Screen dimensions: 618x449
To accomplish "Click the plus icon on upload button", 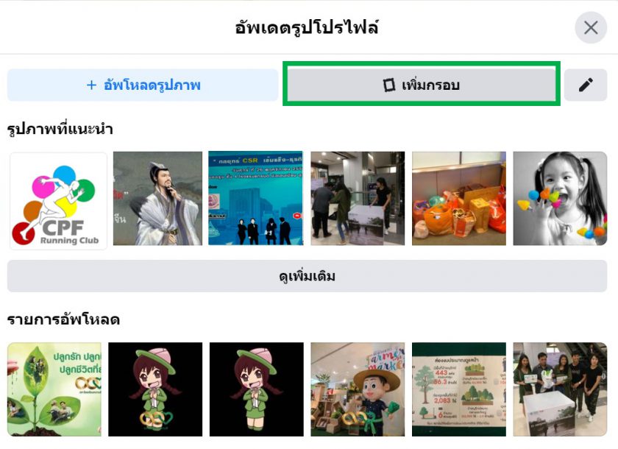I will point(91,85).
